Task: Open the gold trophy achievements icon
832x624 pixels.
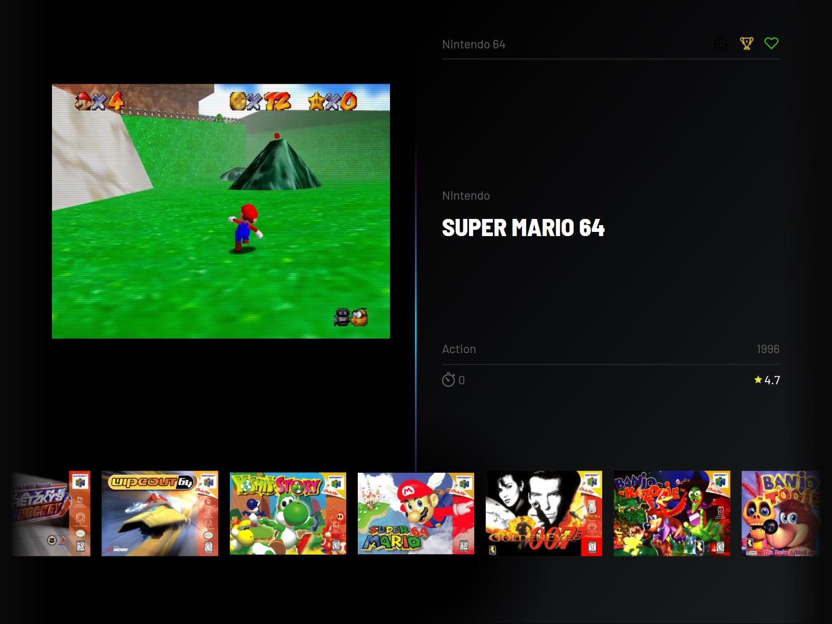Action: coord(747,43)
